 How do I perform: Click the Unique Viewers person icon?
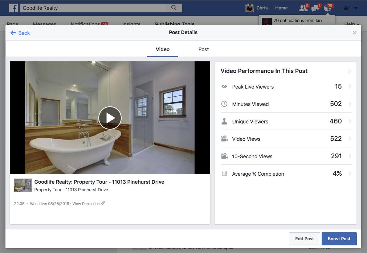pyautogui.click(x=225, y=121)
